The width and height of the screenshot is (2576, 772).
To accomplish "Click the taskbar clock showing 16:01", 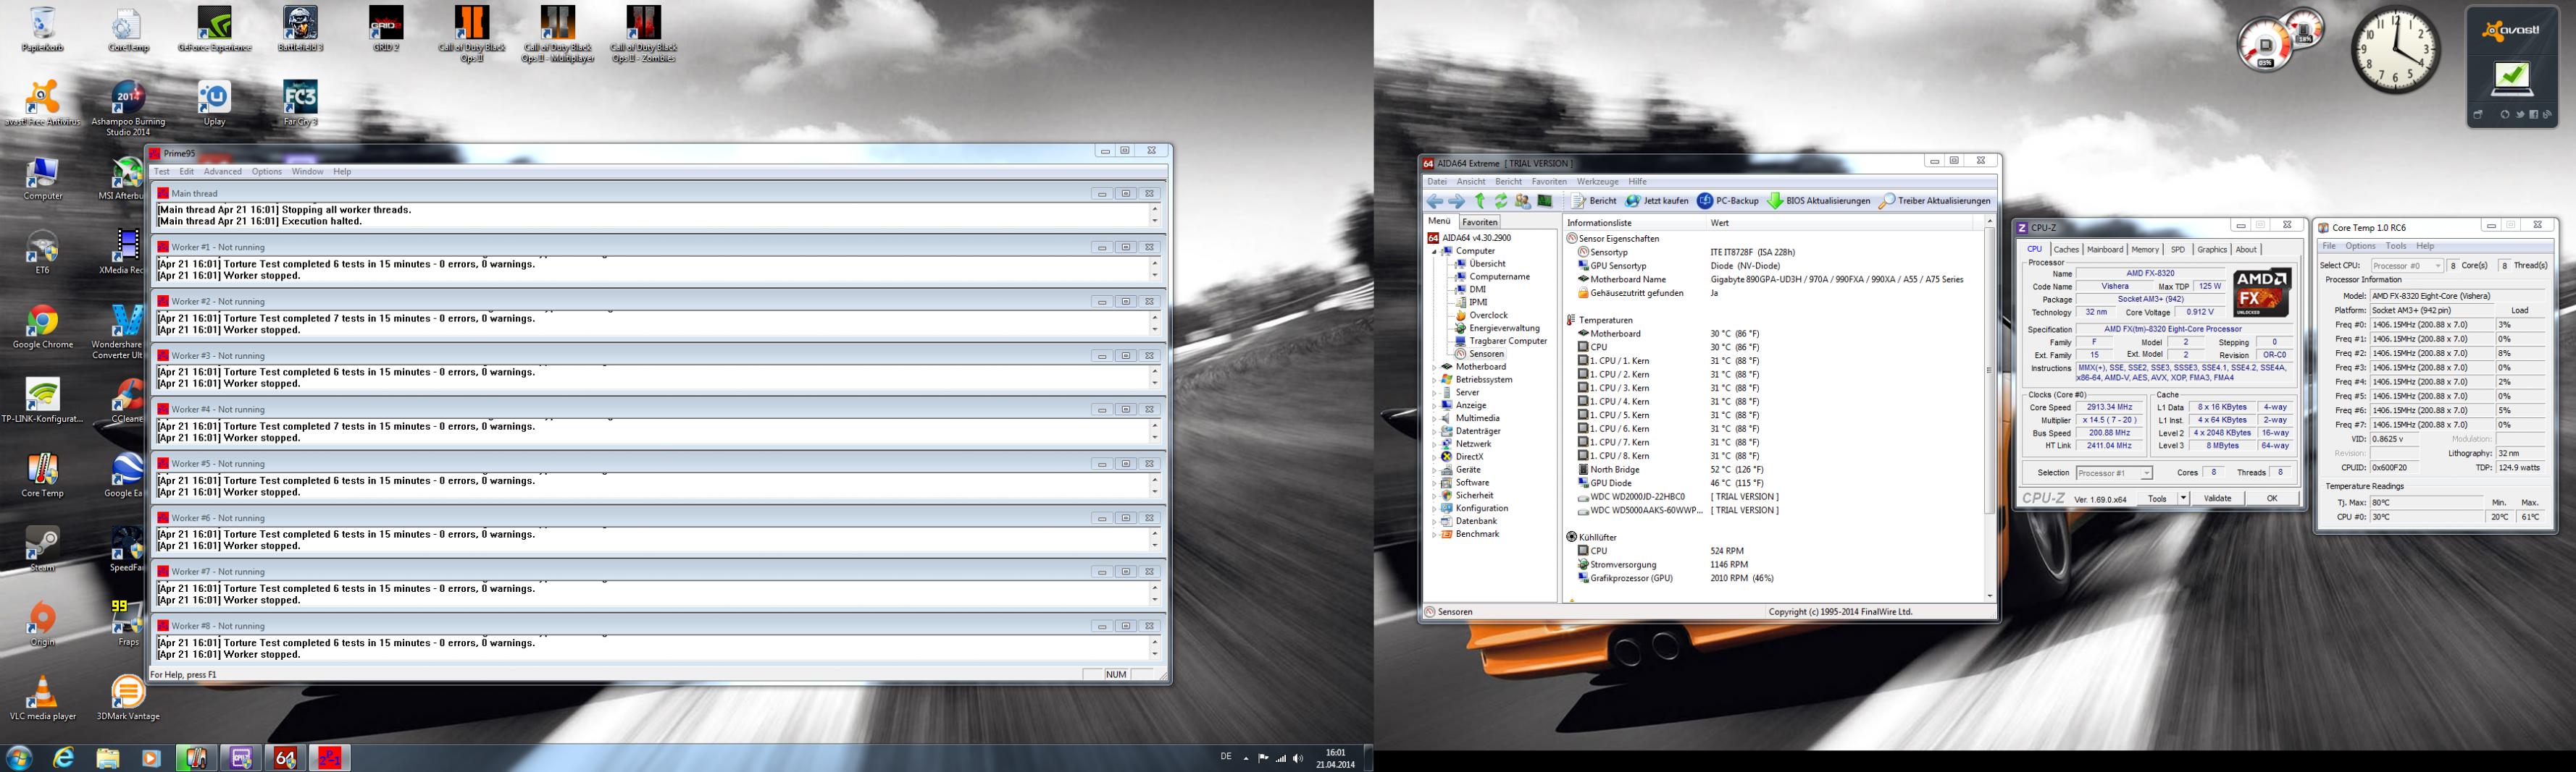I will pyautogui.click(x=1335, y=758).
